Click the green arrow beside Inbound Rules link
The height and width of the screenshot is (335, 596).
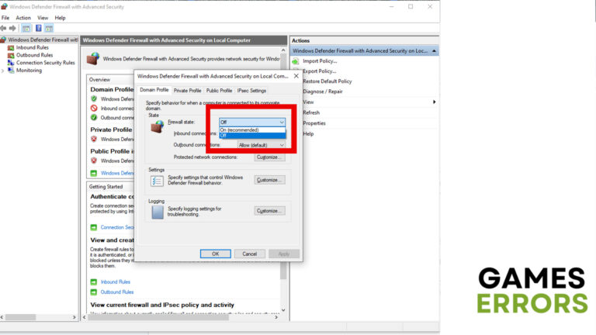[x=94, y=281]
